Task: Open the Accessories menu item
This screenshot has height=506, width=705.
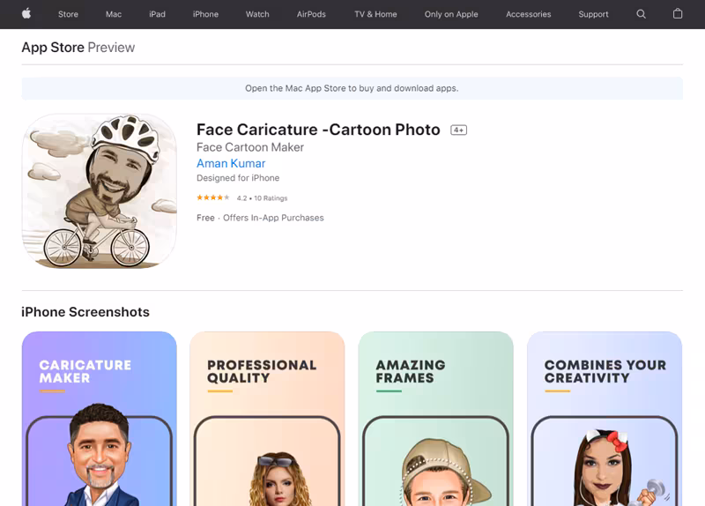Action: 528,14
